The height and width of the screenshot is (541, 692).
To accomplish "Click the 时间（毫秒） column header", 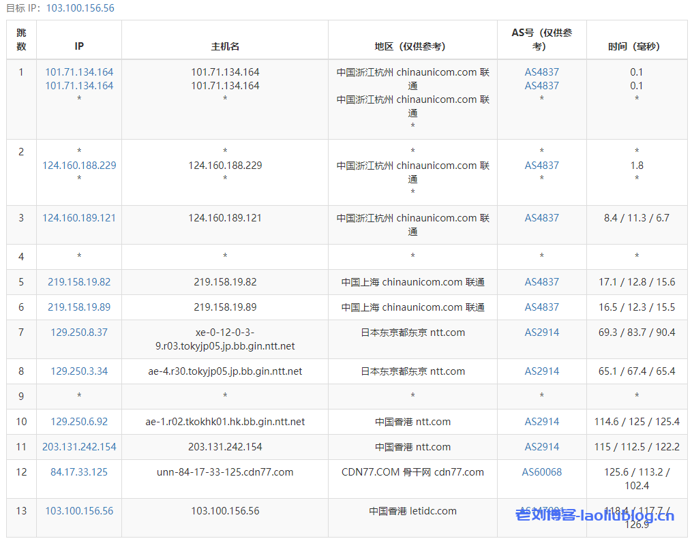I will pyautogui.click(x=636, y=46).
